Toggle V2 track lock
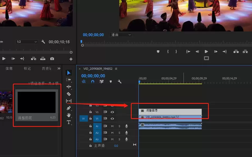The height and width of the screenshot is (157, 252). click(x=91, y=112)
